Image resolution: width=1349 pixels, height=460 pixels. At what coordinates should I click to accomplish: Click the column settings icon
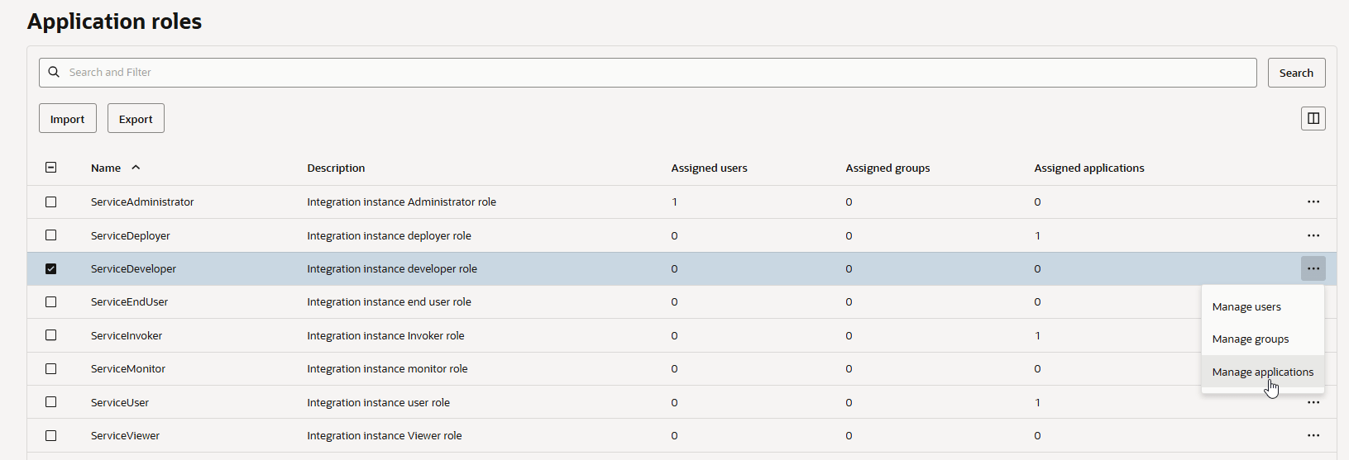click(1313, 118)
